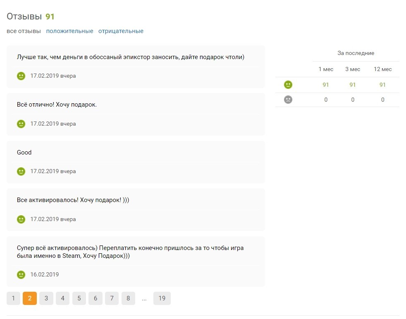Navigate to reviews page 8
406x319 pixels.
click(x=128, y=298)
